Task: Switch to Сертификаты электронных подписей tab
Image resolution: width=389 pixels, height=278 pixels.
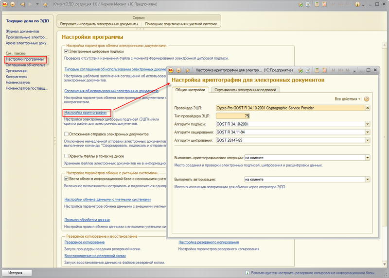Action: point(246,90)
